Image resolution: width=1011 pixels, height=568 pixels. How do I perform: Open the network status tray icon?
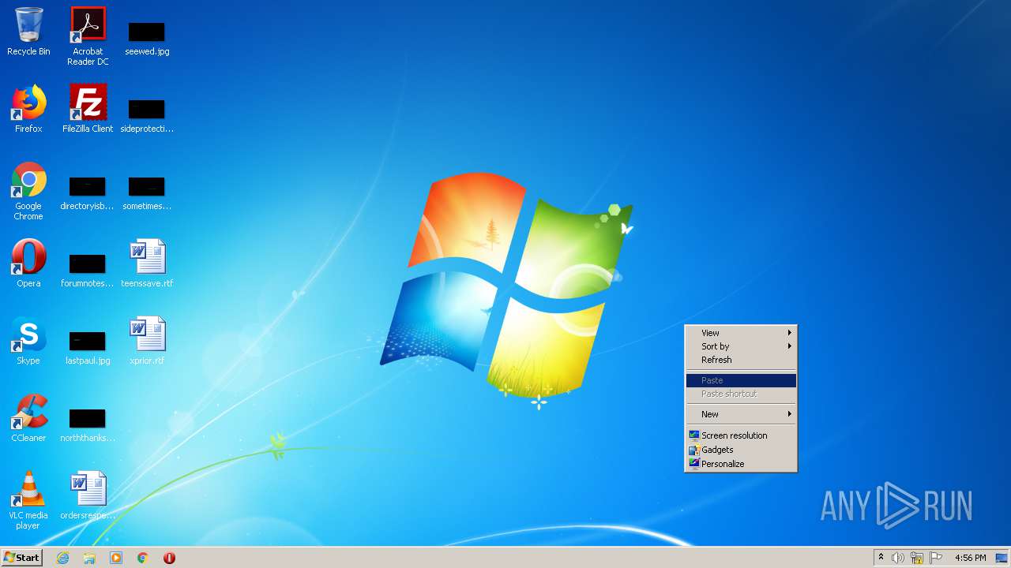pyautogui.click(x=917, y=558)
